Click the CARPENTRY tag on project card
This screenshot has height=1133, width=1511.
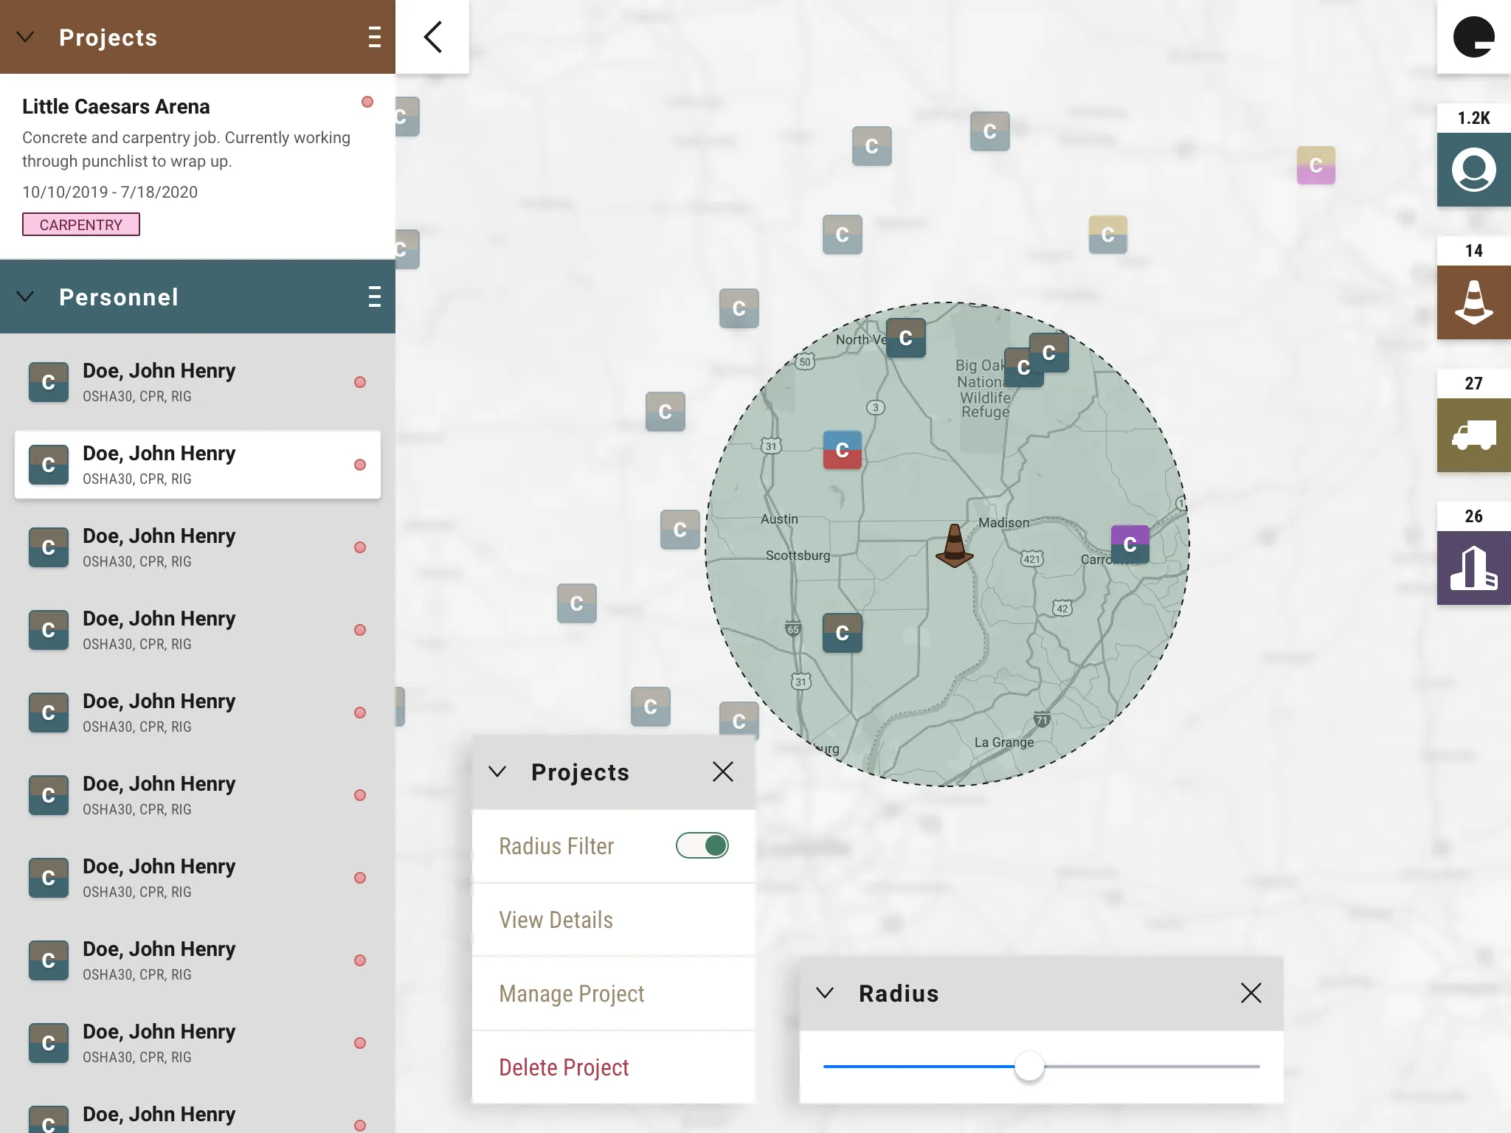81,224
